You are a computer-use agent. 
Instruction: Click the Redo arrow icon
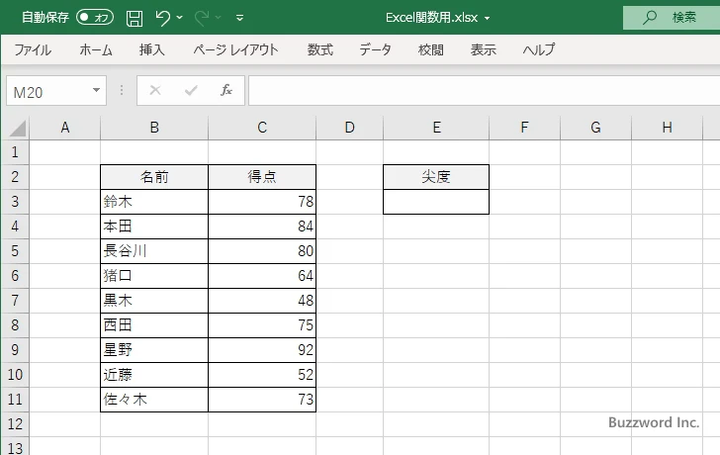(203, 17)
